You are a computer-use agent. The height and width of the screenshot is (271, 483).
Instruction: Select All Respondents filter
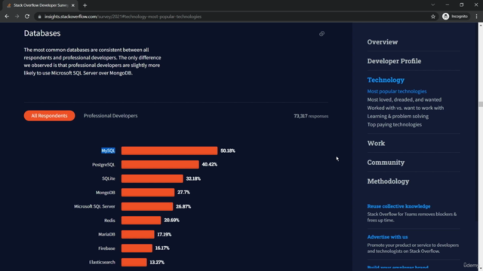coord(49,115)
